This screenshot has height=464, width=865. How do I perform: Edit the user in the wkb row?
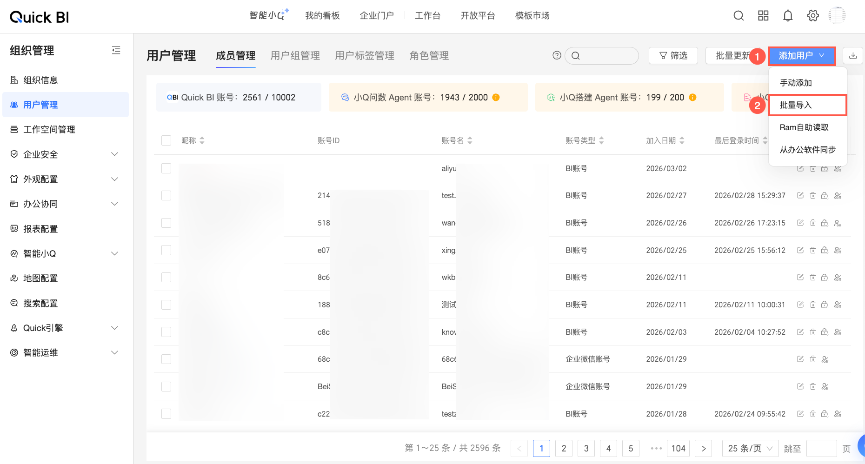pyautogui.click(x=800, y=278)
